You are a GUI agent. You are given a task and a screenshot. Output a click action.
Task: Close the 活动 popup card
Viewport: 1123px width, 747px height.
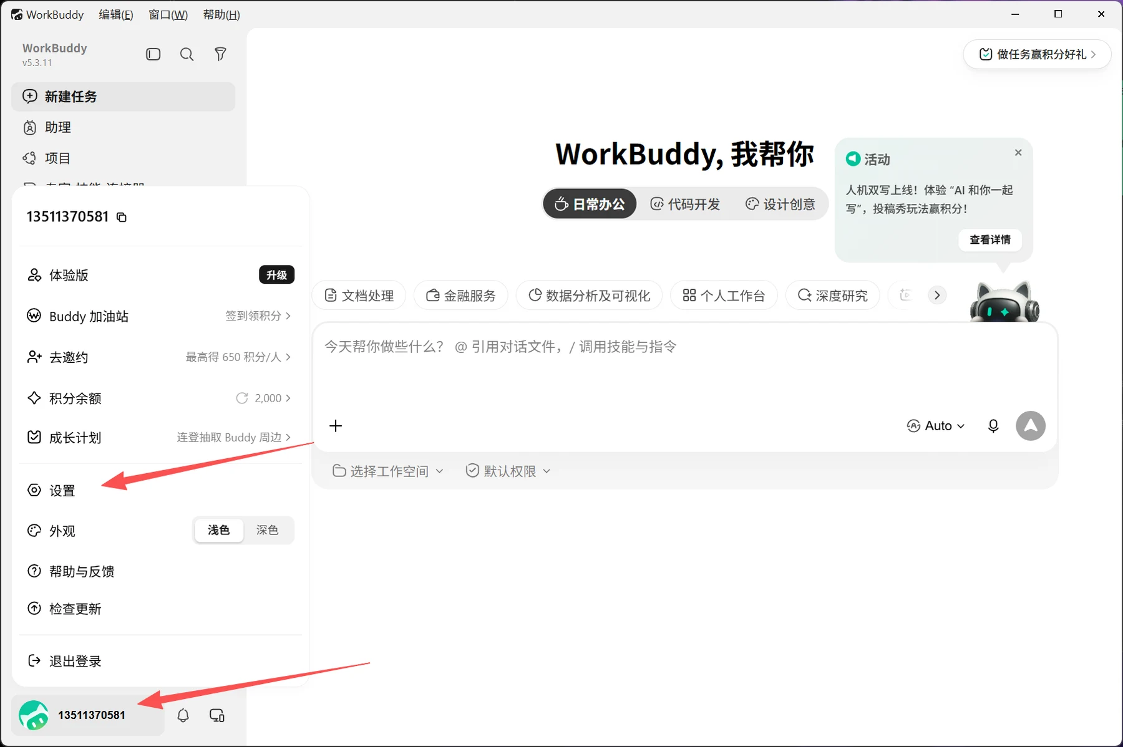click(x=1018, y=152)
